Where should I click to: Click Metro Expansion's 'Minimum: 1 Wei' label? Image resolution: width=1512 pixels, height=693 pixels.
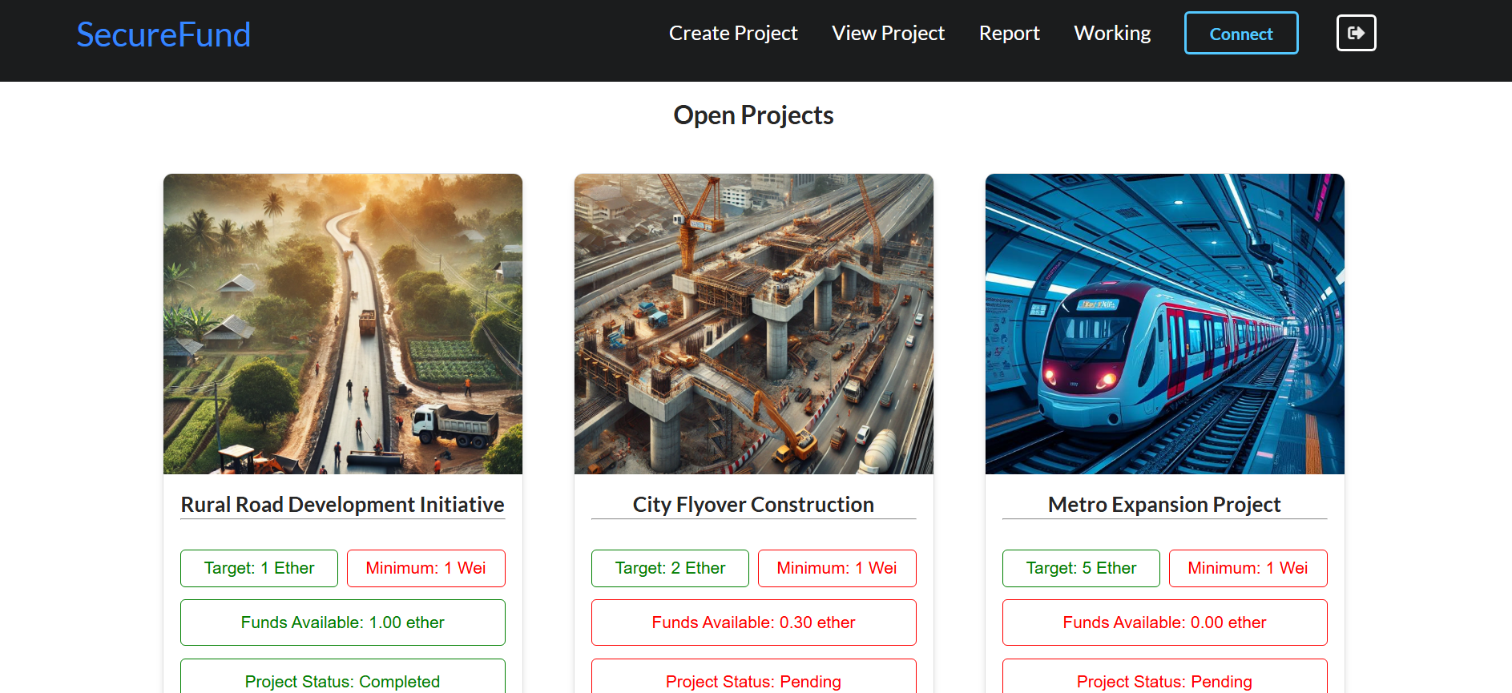[1248, 568]
